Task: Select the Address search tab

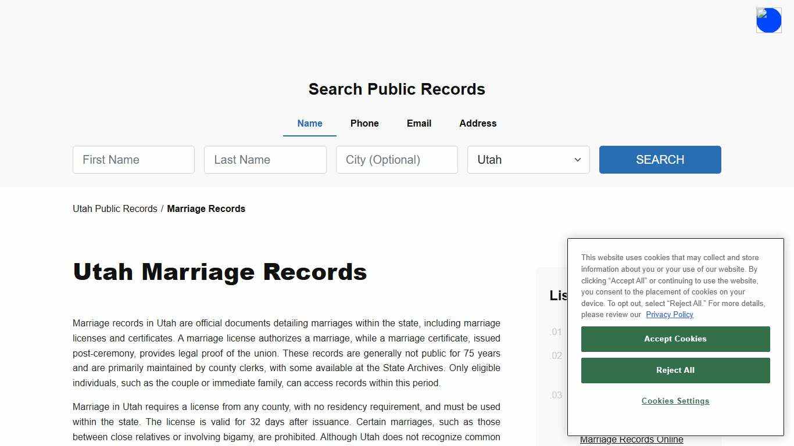Action: [x=477, y=123]
